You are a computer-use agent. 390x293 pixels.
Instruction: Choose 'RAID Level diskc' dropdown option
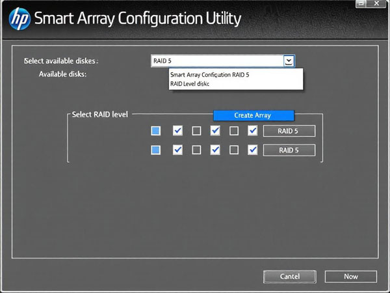(190, 84)
